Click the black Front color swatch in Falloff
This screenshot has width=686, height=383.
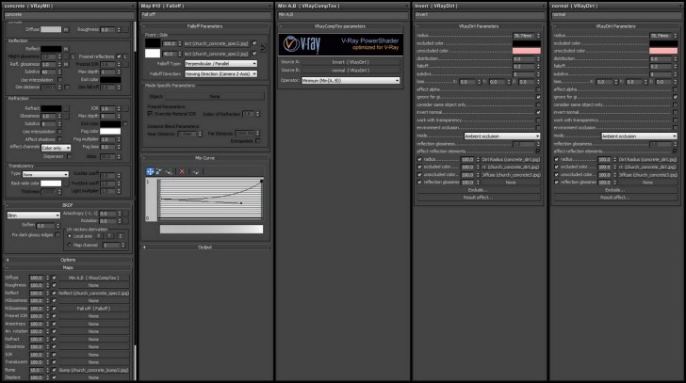(153, 43)
